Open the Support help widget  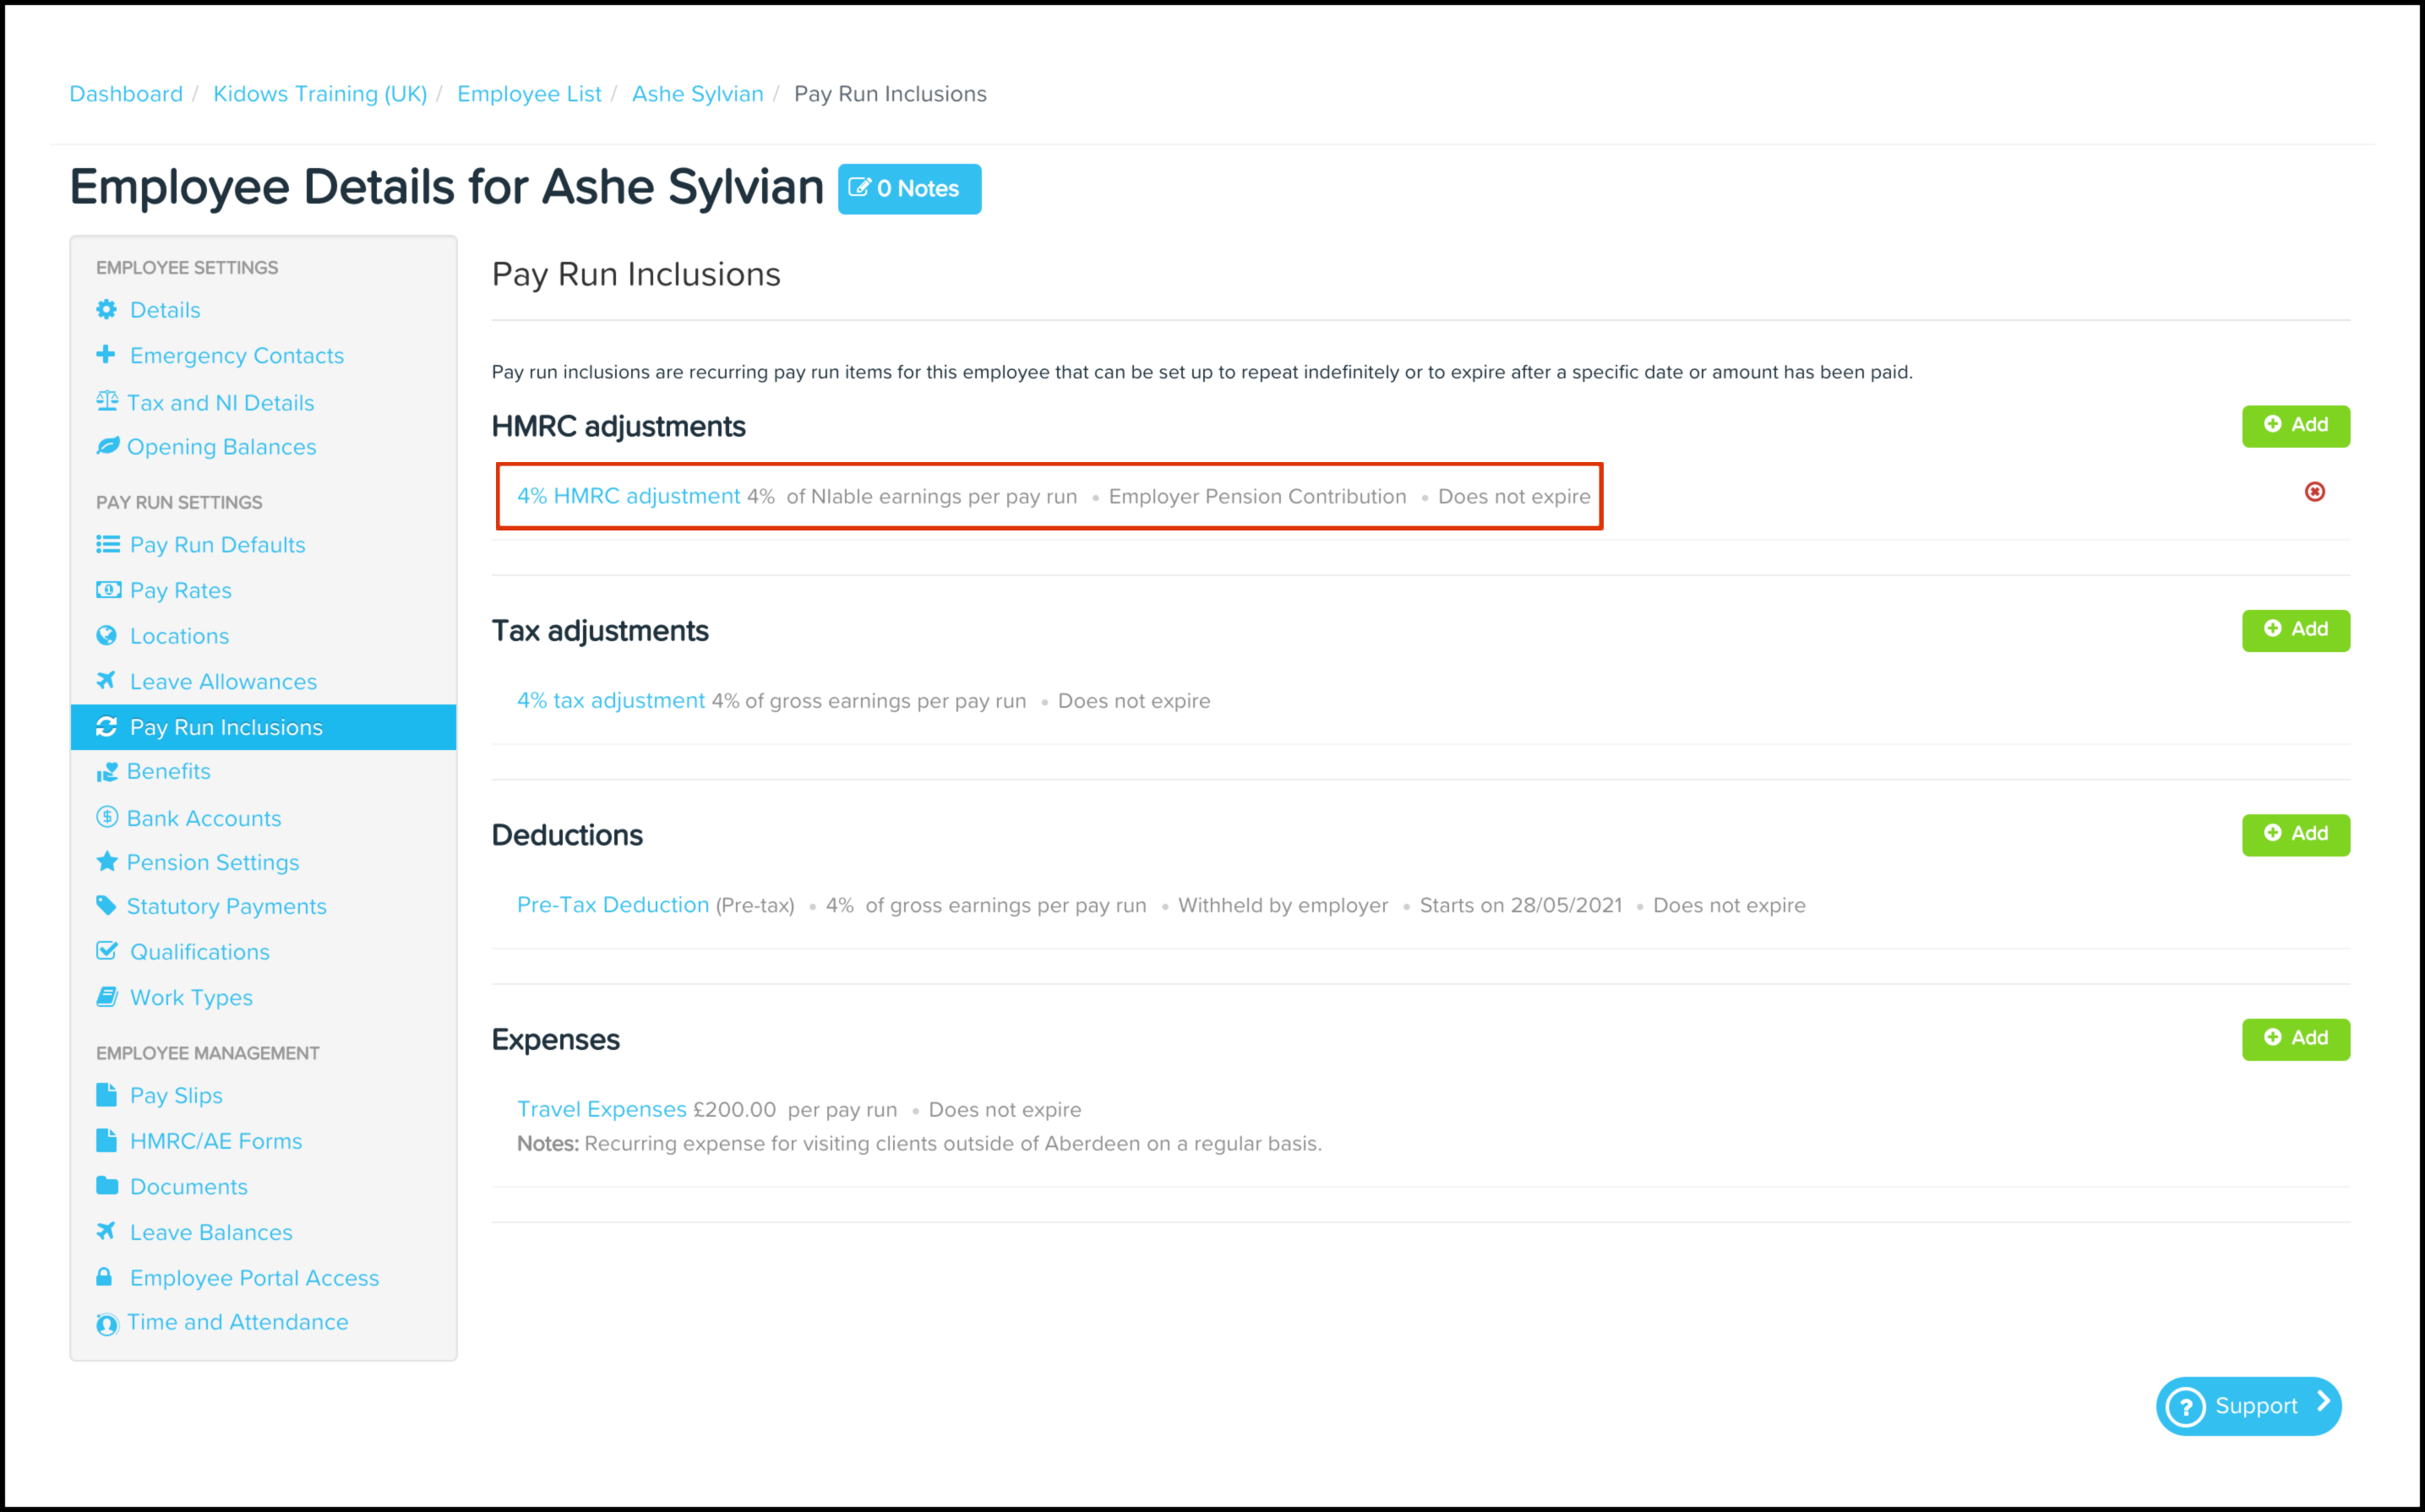[x=2248, y=1406]
